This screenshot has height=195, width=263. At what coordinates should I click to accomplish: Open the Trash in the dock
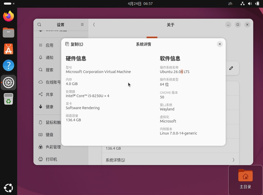pos(8,99)
